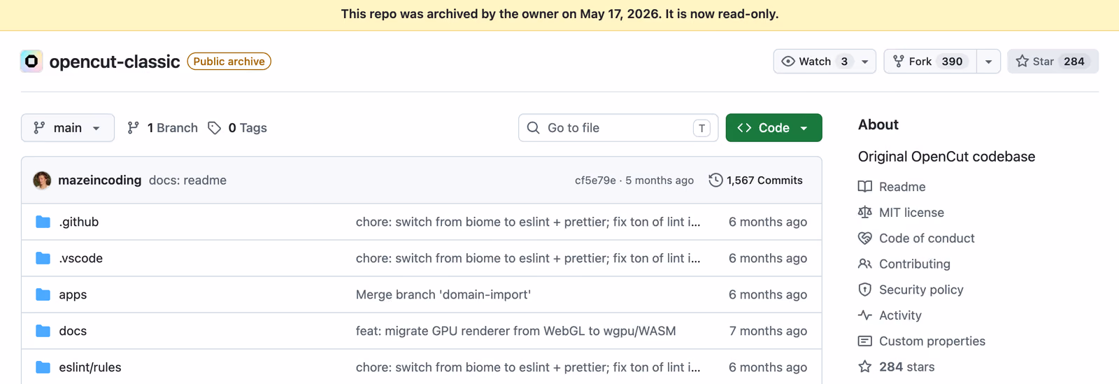
Task: Open Custom properties link
Action: point(932,341)
